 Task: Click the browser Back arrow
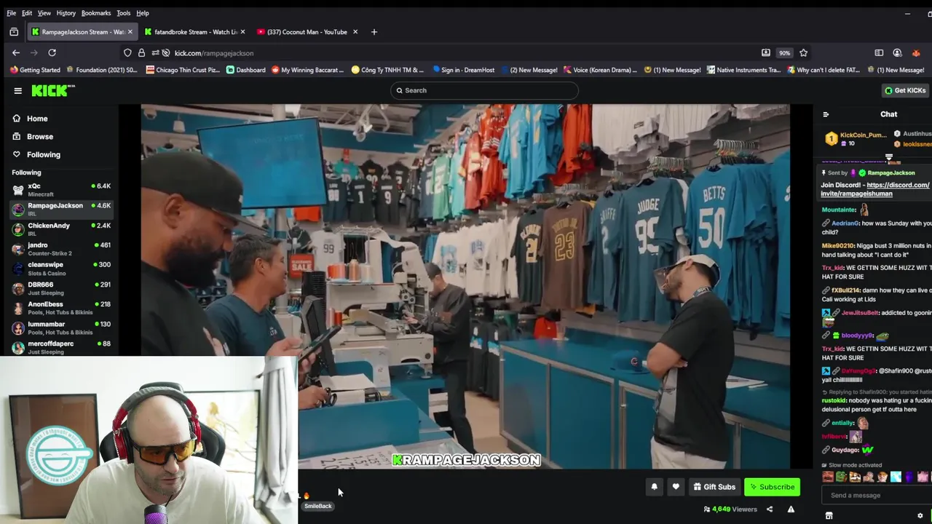(16, 52)
